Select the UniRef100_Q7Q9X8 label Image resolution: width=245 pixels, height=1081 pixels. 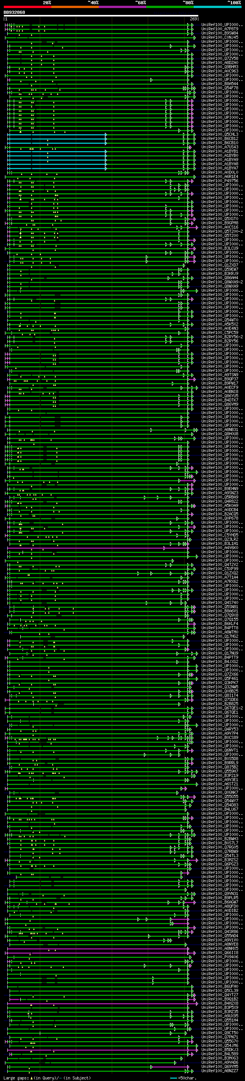point(220,615)
